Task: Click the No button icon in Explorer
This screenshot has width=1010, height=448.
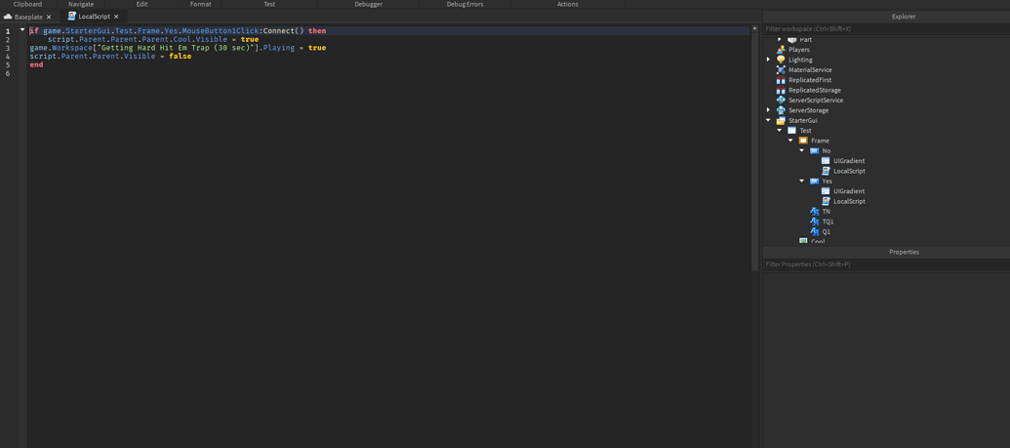Action: [x=814, y=151]
